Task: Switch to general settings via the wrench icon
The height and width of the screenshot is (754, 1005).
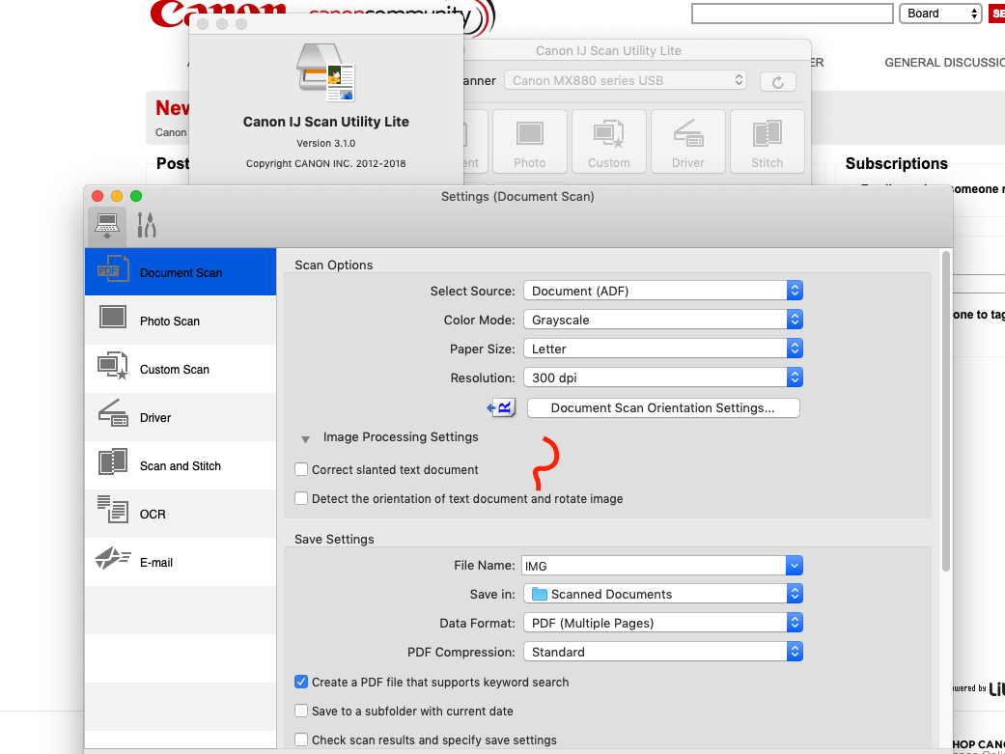Action: (146, 225)
